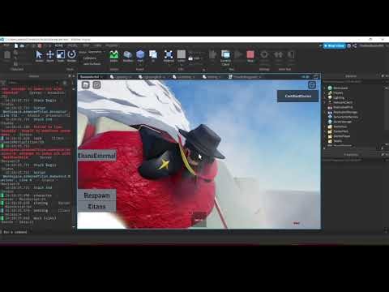Open the FILE menu
Screen dimensions: 389x292
[x=6, y=45]
